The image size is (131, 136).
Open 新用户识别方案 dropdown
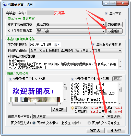tap(103, 117)
